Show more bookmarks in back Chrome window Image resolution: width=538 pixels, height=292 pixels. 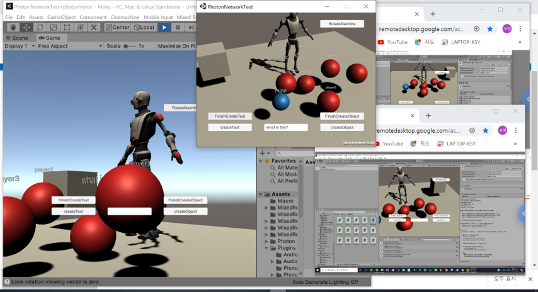coord(520,42)
